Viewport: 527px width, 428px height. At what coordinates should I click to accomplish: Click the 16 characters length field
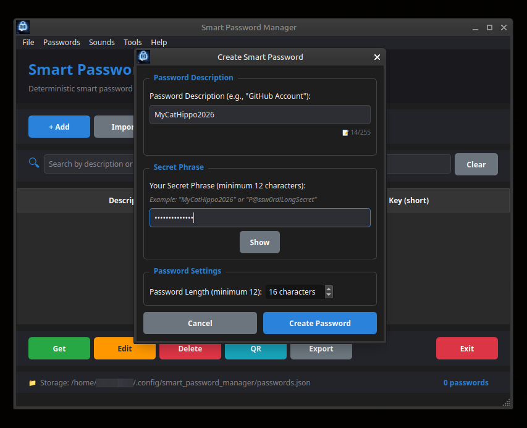(295, 292)
